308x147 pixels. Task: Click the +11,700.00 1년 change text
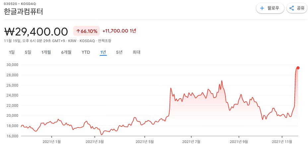coord(119,31)
